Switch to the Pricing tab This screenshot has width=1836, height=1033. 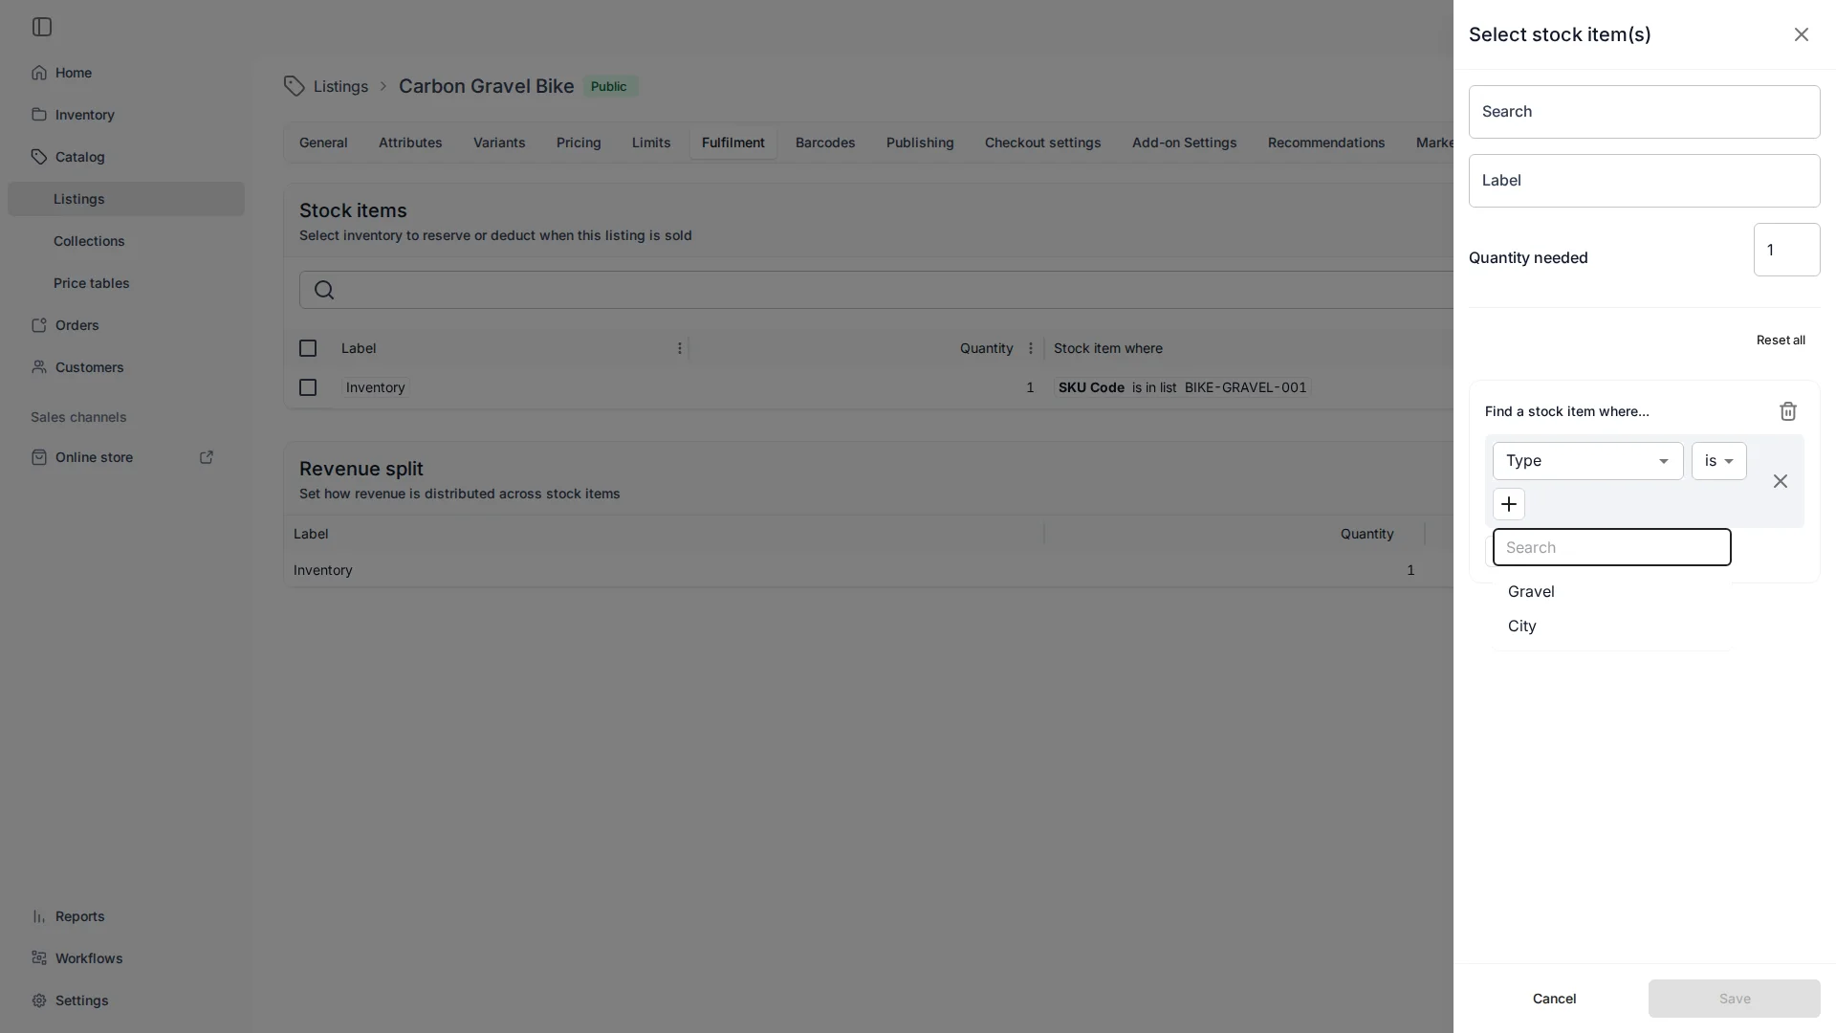click(x=579, y=143)
